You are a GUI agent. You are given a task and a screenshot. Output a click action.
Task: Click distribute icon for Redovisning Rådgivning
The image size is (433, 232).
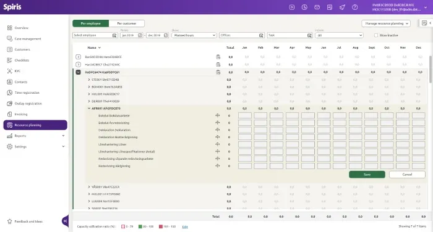(218, 166)
